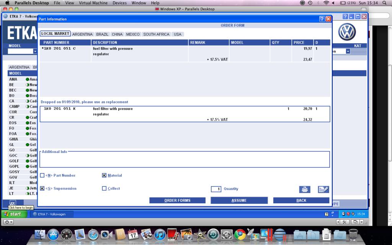Click the Time Machine status icon in the menu bar
This screenshot has width=392, height=245.
pos(310,3)
